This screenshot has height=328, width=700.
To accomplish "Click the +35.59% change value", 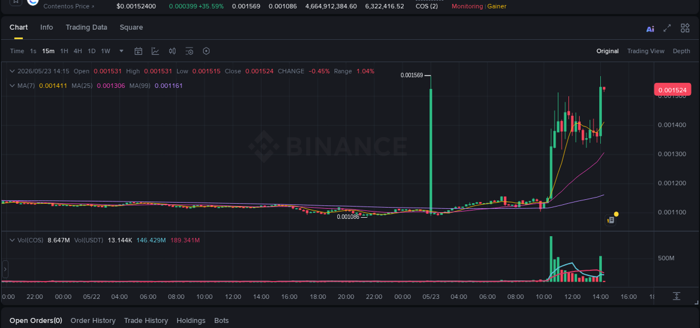I will point(211,6).
